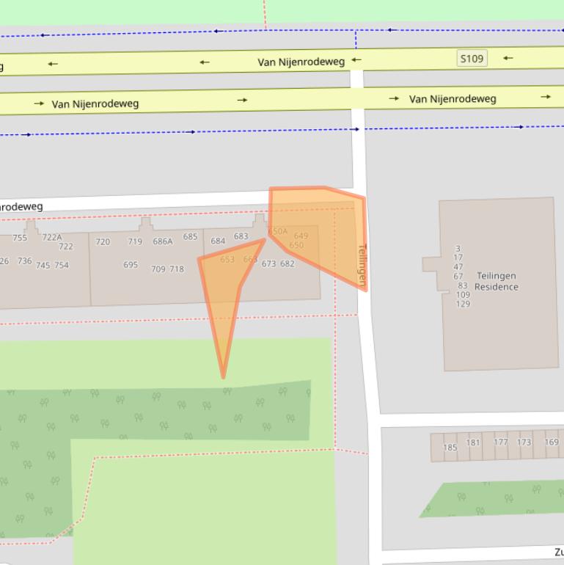Image resolution: width=564 pixels, height=565 pixels.
Task: Click the S109 route shield
Action: [472, 58]
